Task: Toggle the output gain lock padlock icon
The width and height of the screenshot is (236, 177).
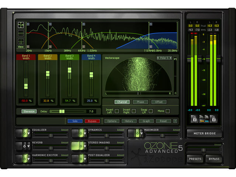Action: [214, 119]
